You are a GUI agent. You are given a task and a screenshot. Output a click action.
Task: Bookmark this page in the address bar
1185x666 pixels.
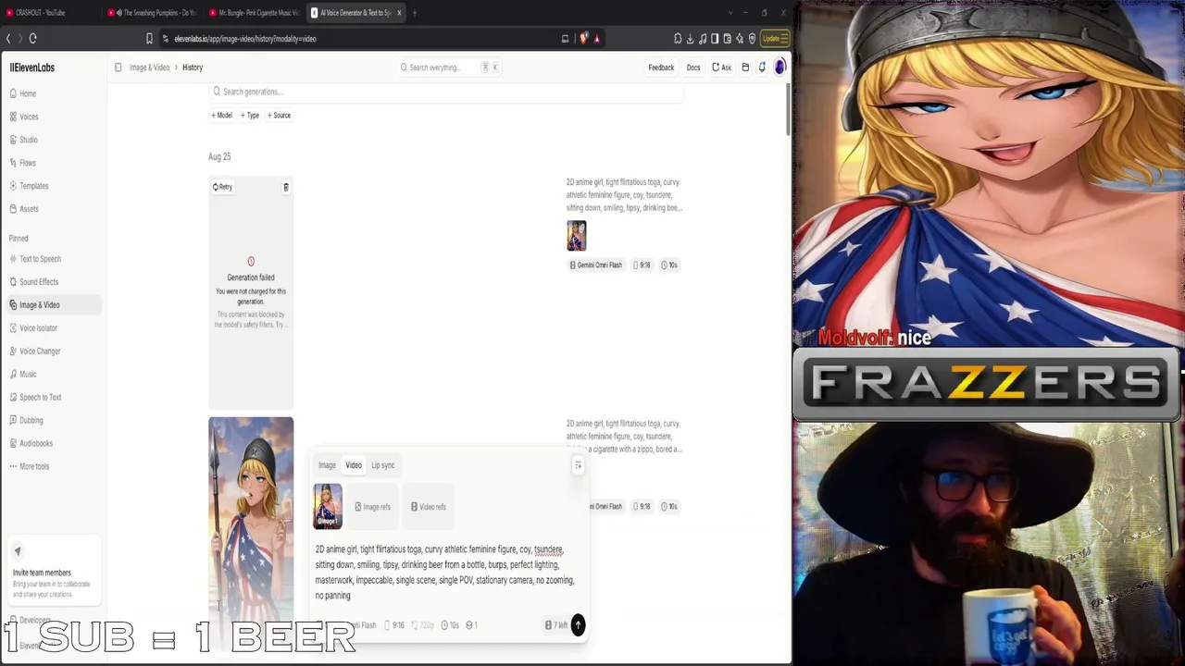149,39
